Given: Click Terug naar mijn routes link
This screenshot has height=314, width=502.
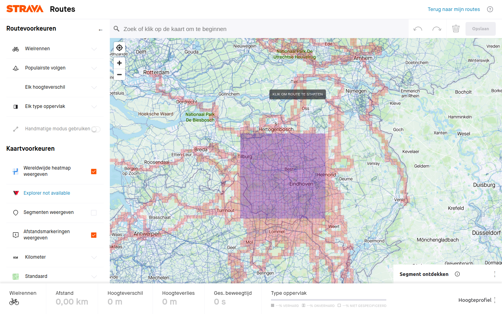Looking at the screenshot, I should [454, 9].
